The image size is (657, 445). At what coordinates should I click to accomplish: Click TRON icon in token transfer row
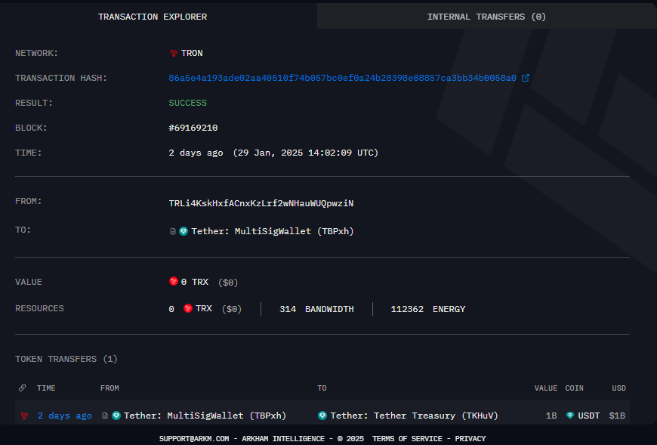[x=24, y=416]
